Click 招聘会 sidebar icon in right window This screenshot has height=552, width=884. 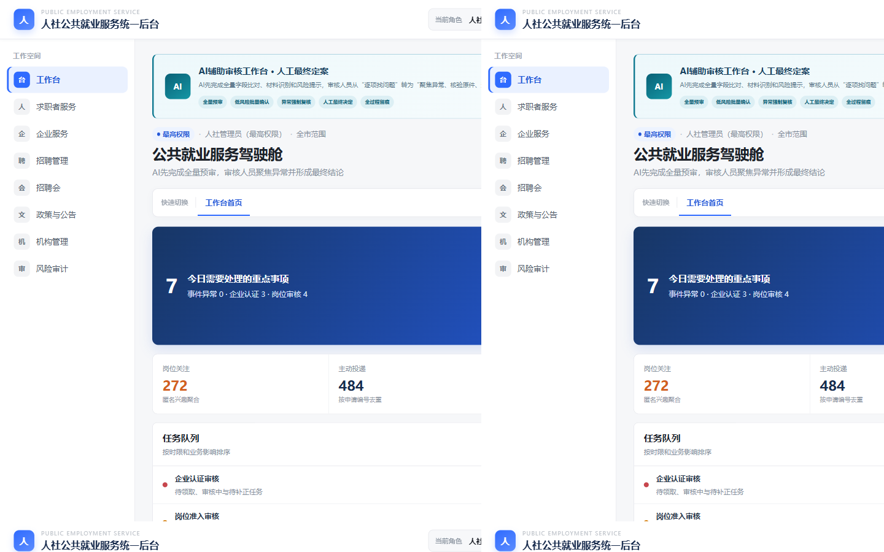click(x=503, y=188)
